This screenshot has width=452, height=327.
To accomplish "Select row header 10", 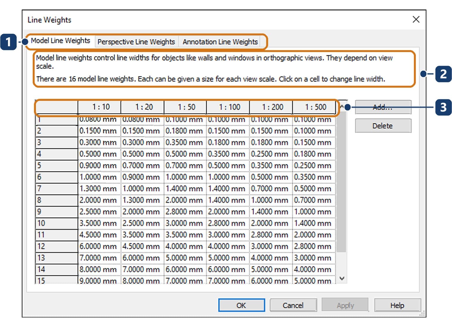I will coord(56,223).
